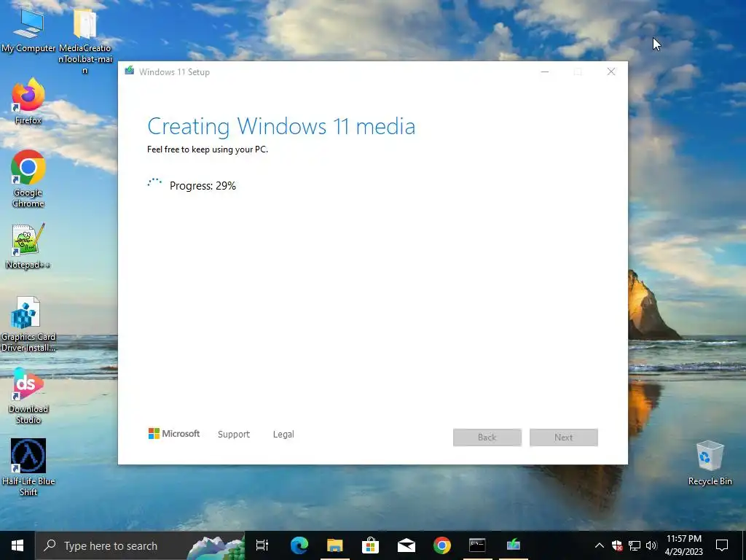Click the Support link
This screenshot has height=560, width=746.
tap(234, 435)
